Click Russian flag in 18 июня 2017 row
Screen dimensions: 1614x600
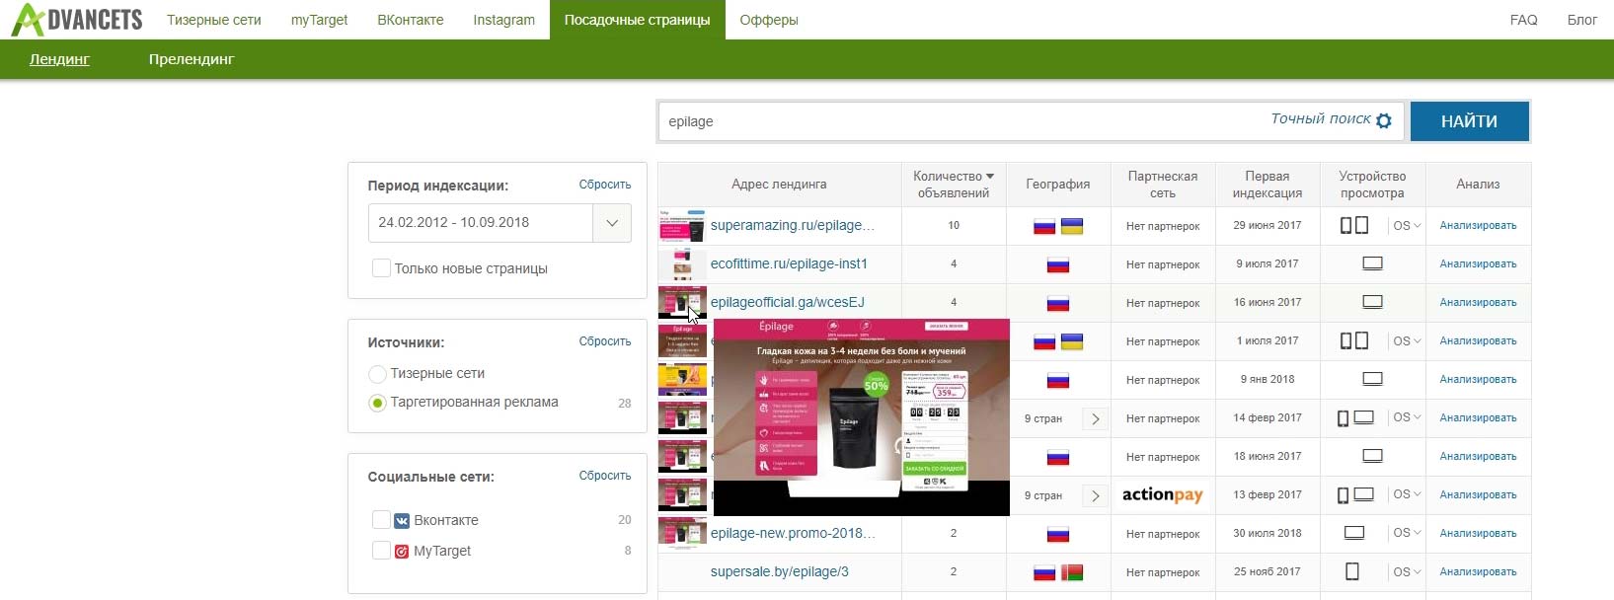coord(1058,457)
